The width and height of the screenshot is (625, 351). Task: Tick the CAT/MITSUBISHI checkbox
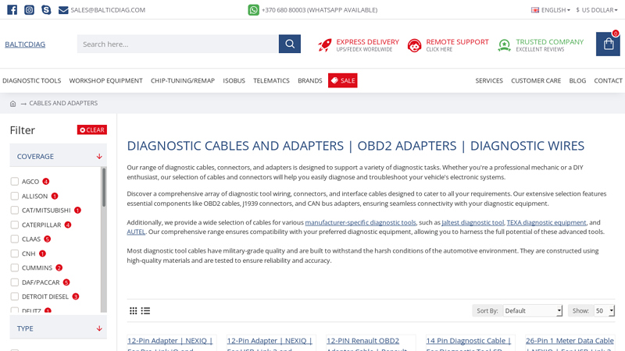coord(15,210)
